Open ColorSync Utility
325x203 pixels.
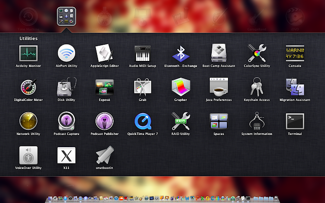[257, 53]
